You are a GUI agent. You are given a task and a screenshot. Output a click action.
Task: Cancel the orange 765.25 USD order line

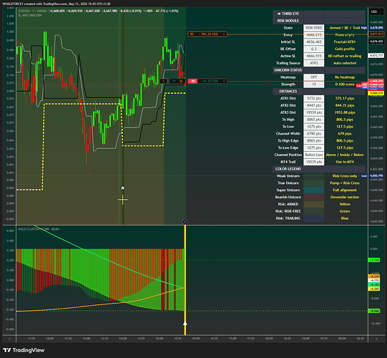point(224,34)
